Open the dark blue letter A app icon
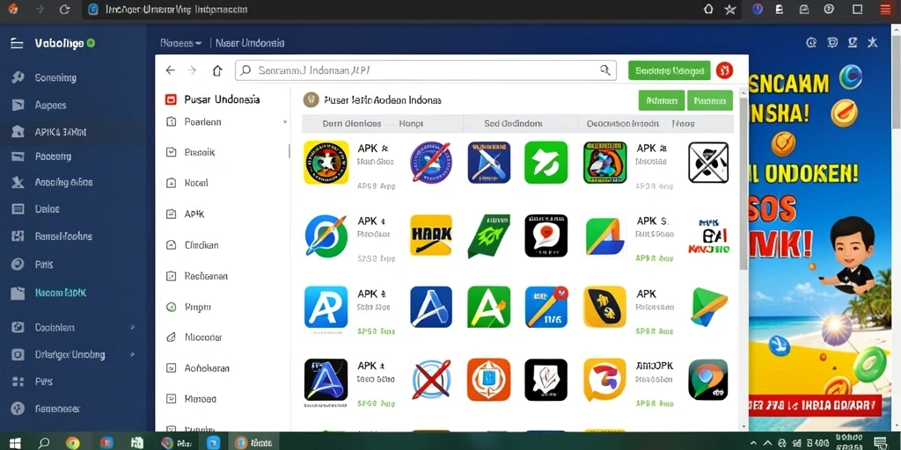The height and width of the screenshot is (450, 901). 431,307
